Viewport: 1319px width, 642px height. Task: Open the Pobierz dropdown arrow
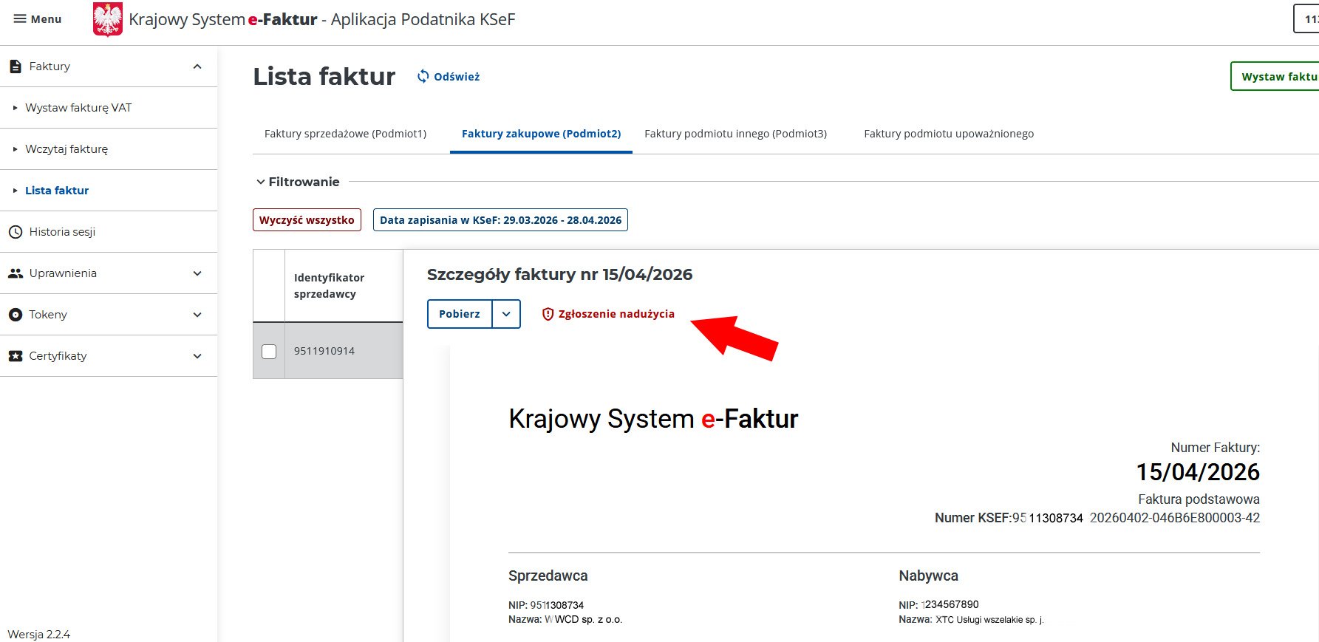point(506,314)
